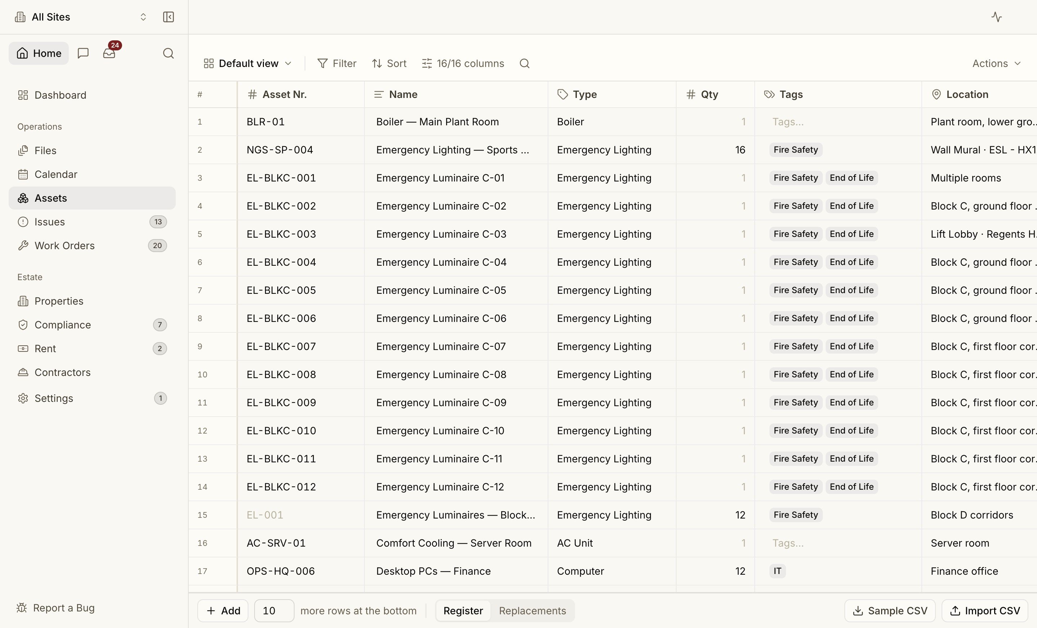Open Work Orders in sidebar
The image size is (1037, 628).
coord(92,245)
